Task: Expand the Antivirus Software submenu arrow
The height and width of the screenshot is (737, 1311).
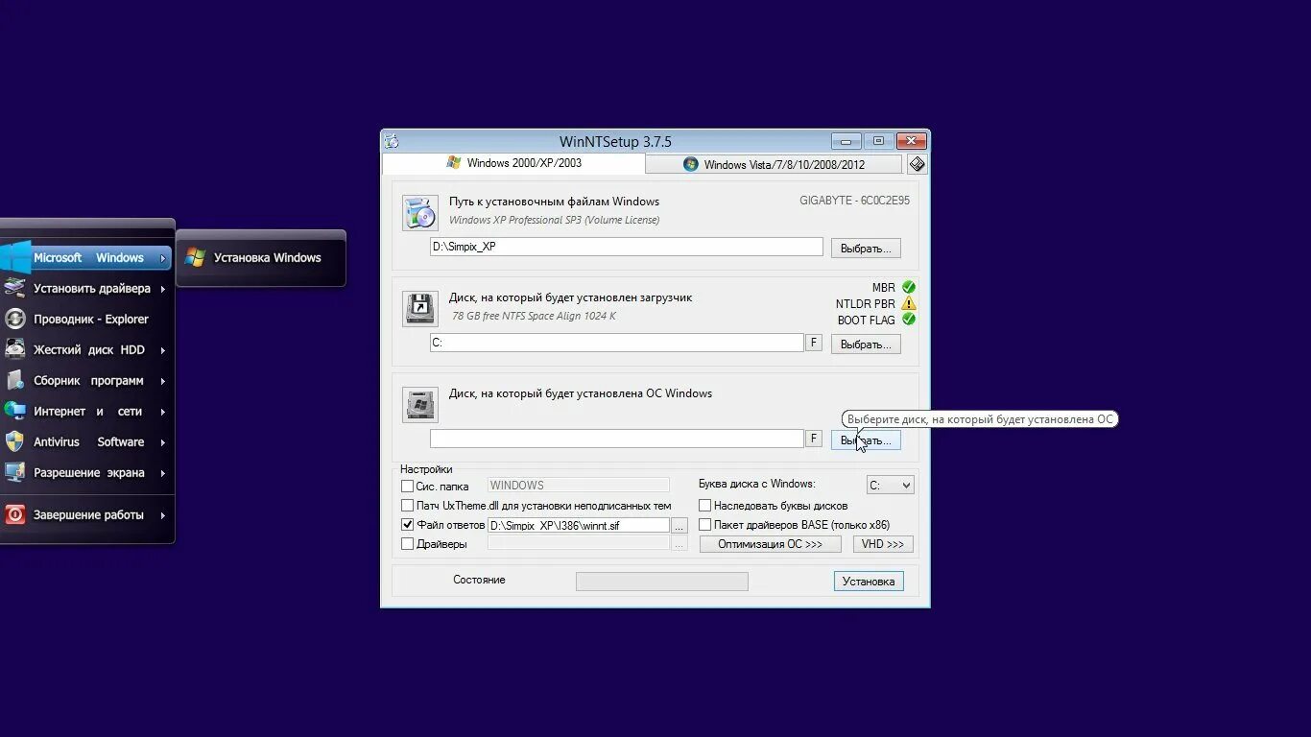Action: point(163,442)
